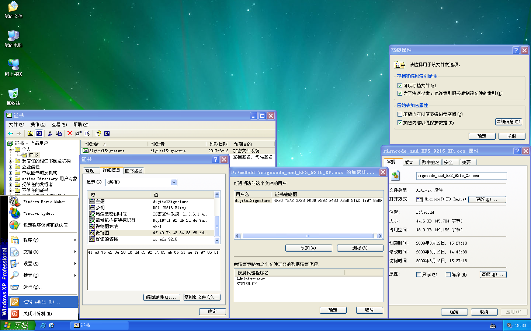Collapse the 个人 tree node
The width and height of the screenshot is (531, 331).
(x=10, y=149)
